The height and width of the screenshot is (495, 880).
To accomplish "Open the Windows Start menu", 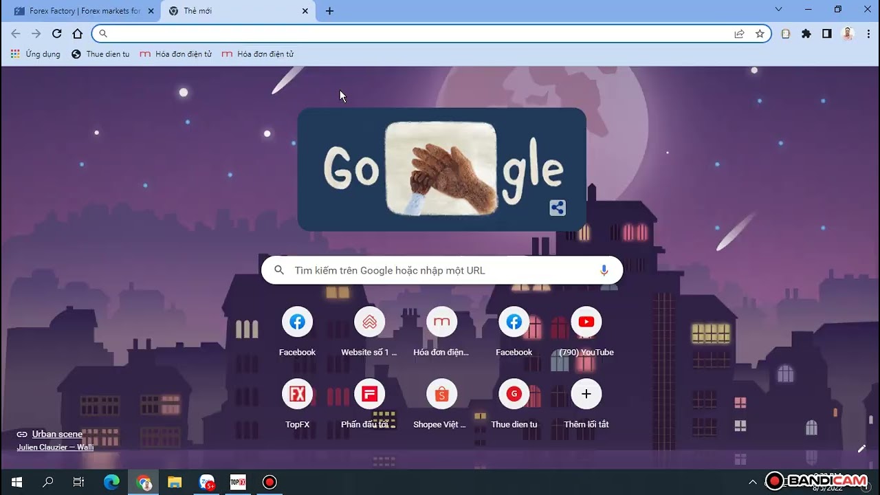I will point(16,482).
